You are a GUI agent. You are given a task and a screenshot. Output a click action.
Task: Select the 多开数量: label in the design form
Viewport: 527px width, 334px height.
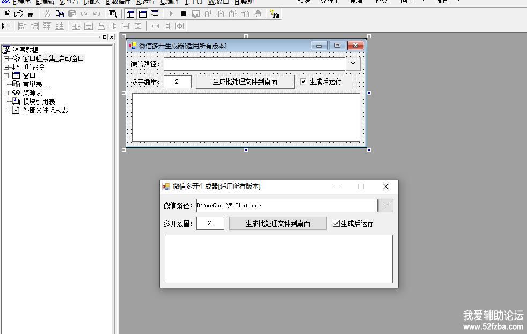(x=145, y=81)
